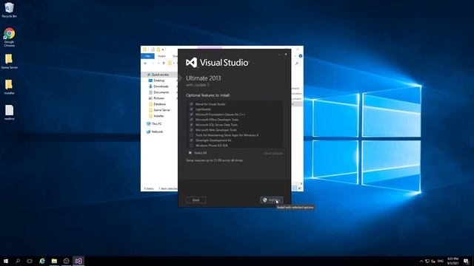Toggle Microsoft Foundation Classes for C++ checkbox
Image resolution: width=474 pixels, height=266 pixels.
tap(191, 115)
